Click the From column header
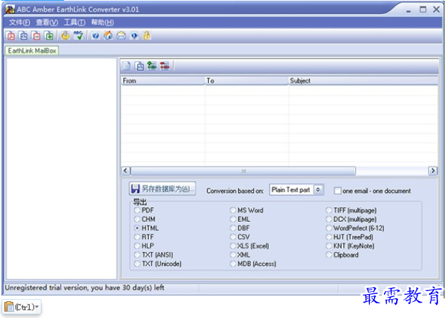 162,81
